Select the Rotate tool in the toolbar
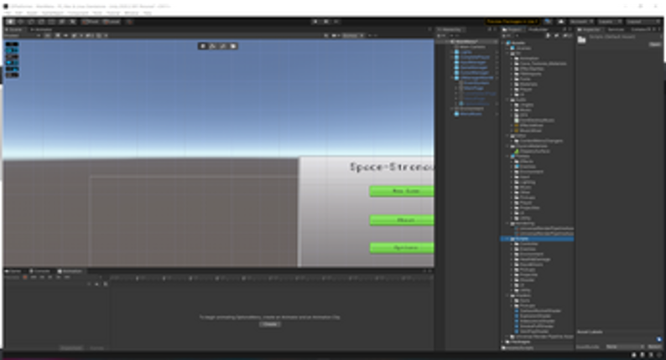This screenshot has height=360, width=666. (x=31, y=22)
